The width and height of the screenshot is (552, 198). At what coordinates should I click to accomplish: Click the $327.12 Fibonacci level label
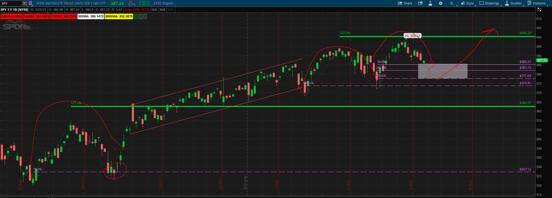click(525, 169)
